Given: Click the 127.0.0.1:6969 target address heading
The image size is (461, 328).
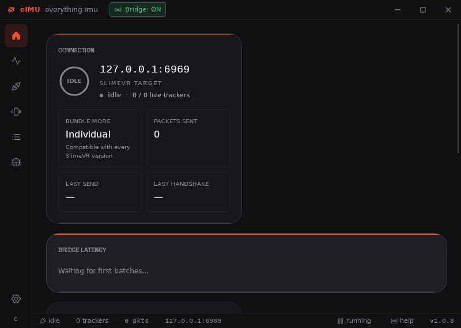Looking at the screenshot, I should click(145, 69).
